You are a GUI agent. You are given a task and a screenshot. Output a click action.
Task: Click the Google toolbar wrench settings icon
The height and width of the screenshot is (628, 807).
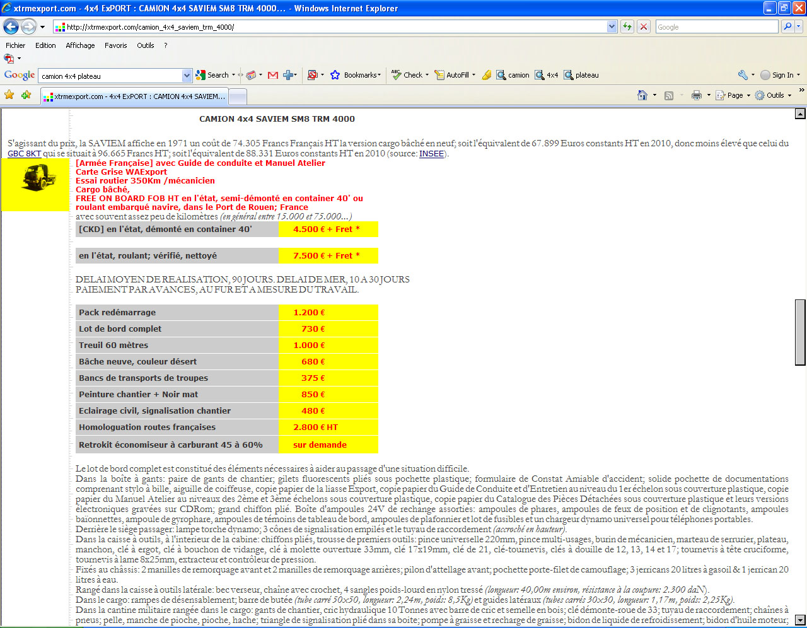pos(743,75)
